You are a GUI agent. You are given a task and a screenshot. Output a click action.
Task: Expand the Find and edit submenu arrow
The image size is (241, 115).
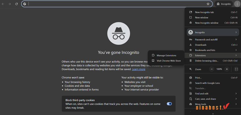(236, 94)
